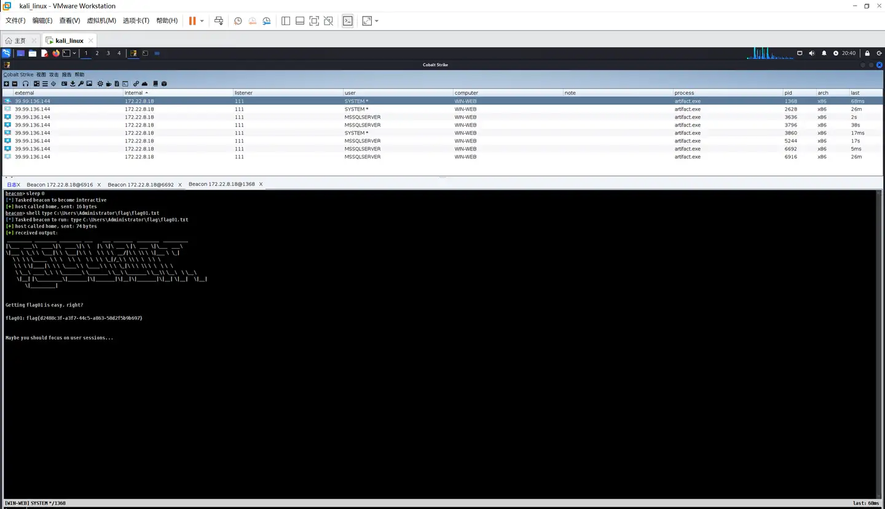Click the send Ctrl+Alt+Del icon in VMware
The image size is (885, 509).
point(219,21)
